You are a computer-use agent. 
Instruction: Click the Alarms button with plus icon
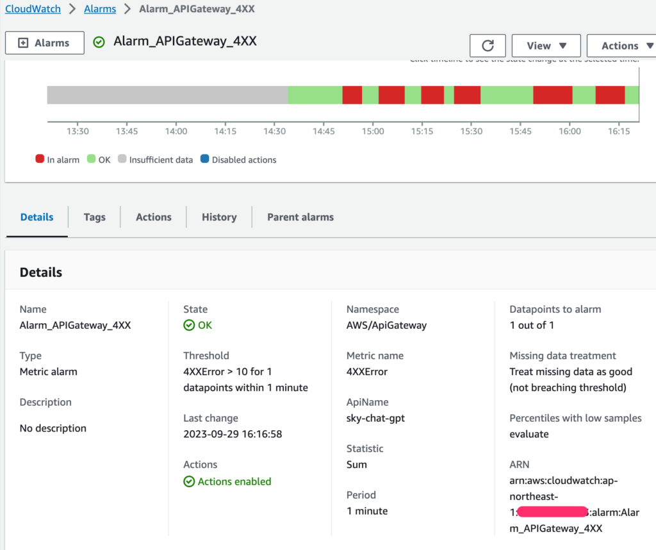point(45,43)
